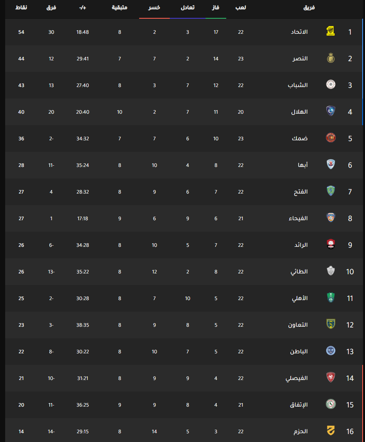Click the Al-Nassr club crest
The image size is (365, 442).
pos(330,58)
